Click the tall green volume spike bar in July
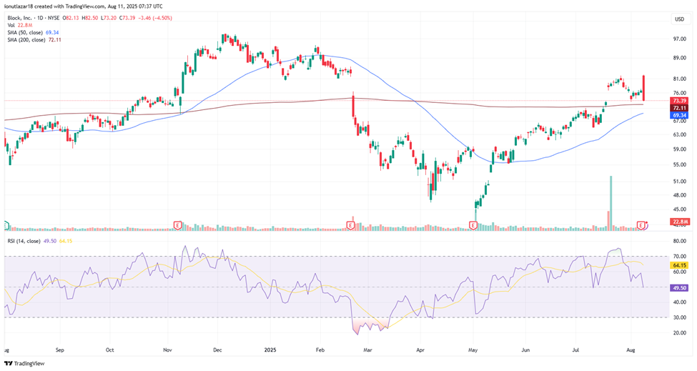Image resolution: width=697 pixels, height=371 pixels. (611, 202)
